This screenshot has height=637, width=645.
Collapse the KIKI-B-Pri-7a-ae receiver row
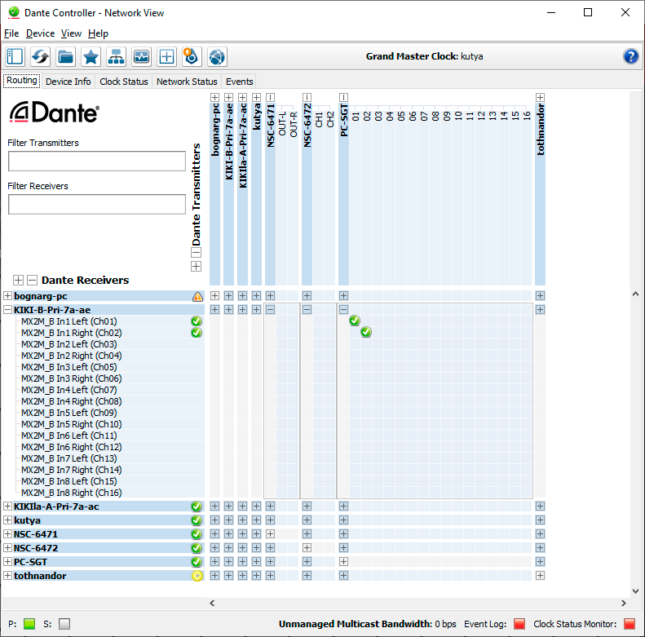point(7,310)
